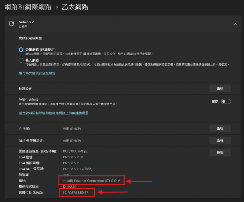Click the Network 2 monitor icon
Screen dimensions: 244x202
pos(11,24)
